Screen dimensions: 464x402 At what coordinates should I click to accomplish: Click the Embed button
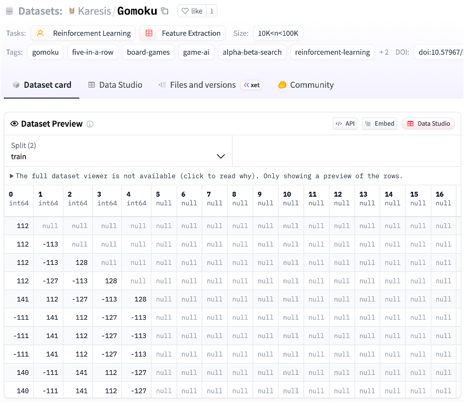click(379, 124)
